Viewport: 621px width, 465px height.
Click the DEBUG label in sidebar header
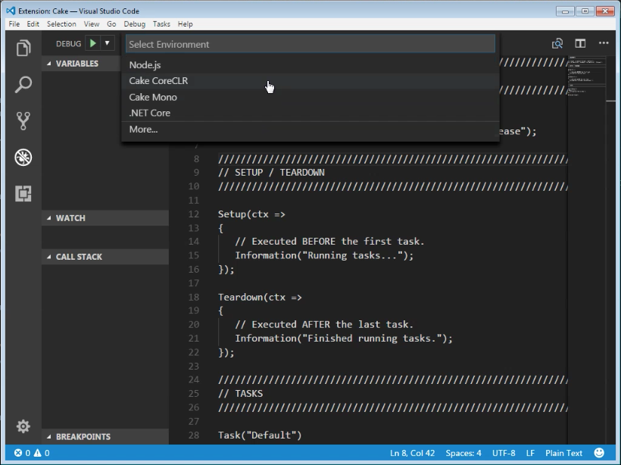click(68, 44)
